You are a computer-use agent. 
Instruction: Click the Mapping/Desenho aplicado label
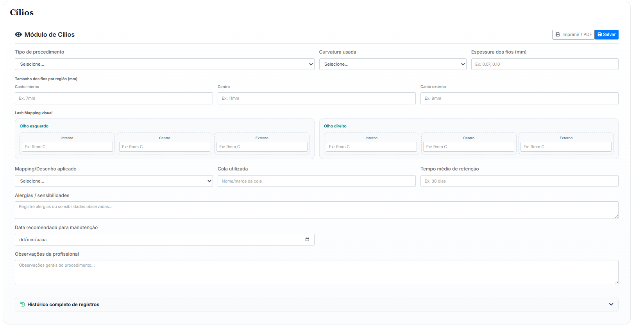tap(46, 169)
